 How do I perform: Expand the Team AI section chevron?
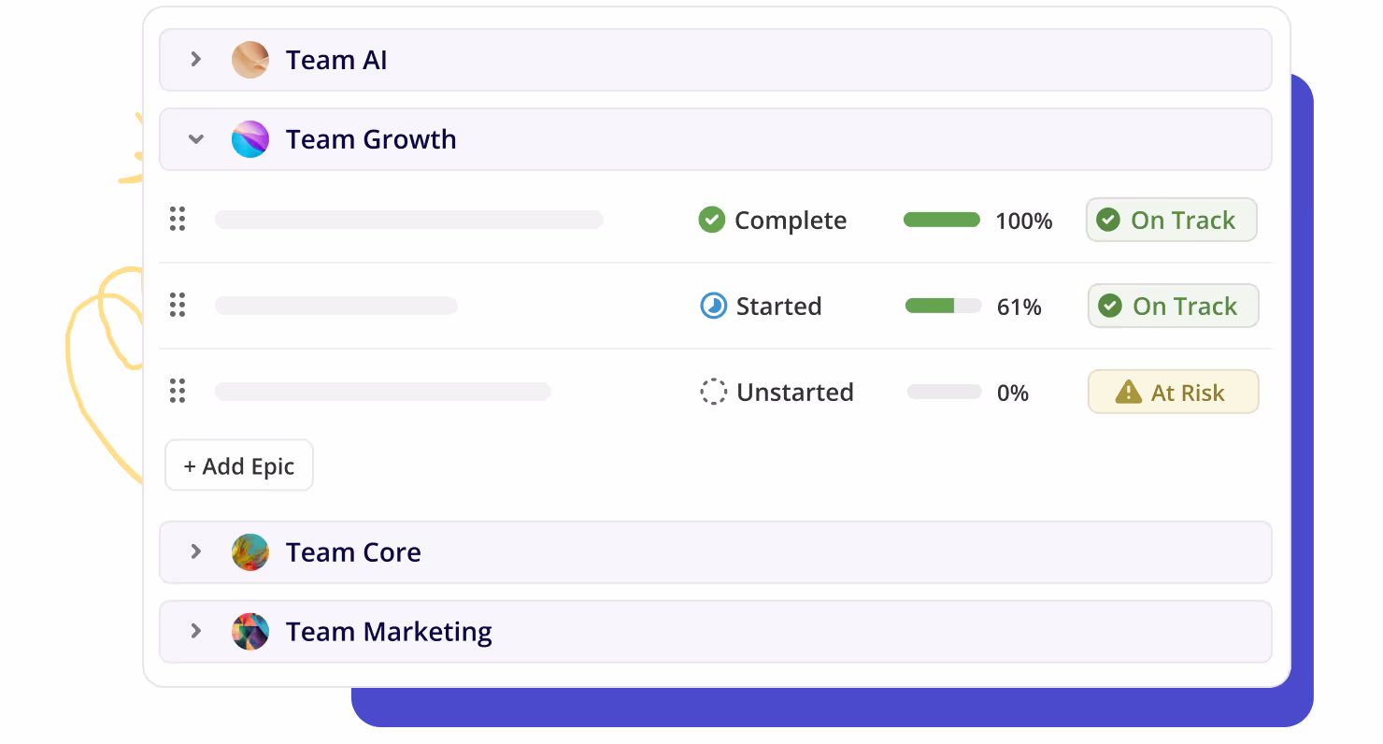tap(196, 60)
